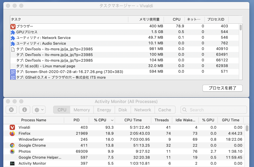Click the プロセスを終了 button

tap(222, 88)
